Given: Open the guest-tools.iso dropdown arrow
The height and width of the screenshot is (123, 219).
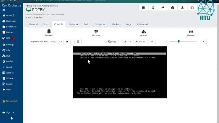Looking at the screenshot, I should [x=62, y=42].
